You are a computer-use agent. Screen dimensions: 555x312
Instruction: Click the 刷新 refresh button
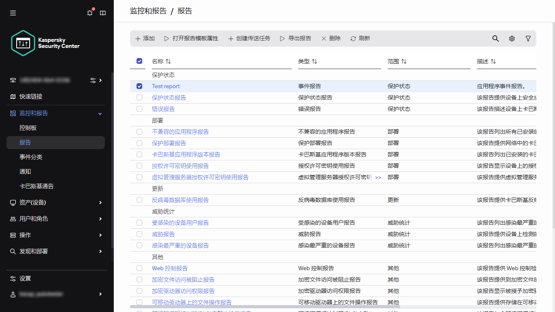360,38
